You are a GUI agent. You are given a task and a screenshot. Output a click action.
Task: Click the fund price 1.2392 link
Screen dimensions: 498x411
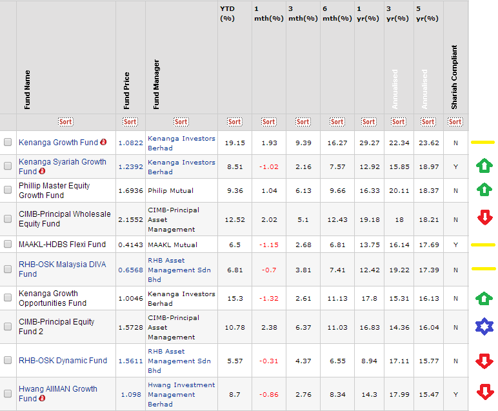click(x=131, y=166)
